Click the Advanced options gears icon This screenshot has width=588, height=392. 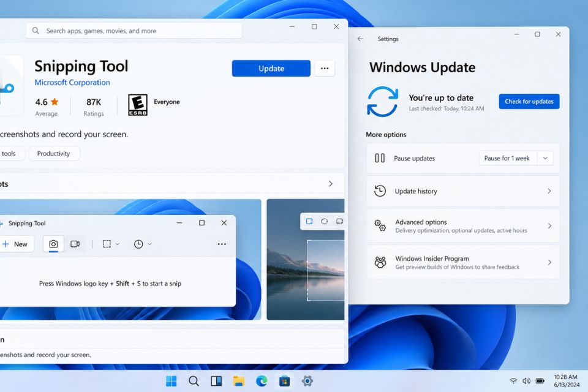380,225
